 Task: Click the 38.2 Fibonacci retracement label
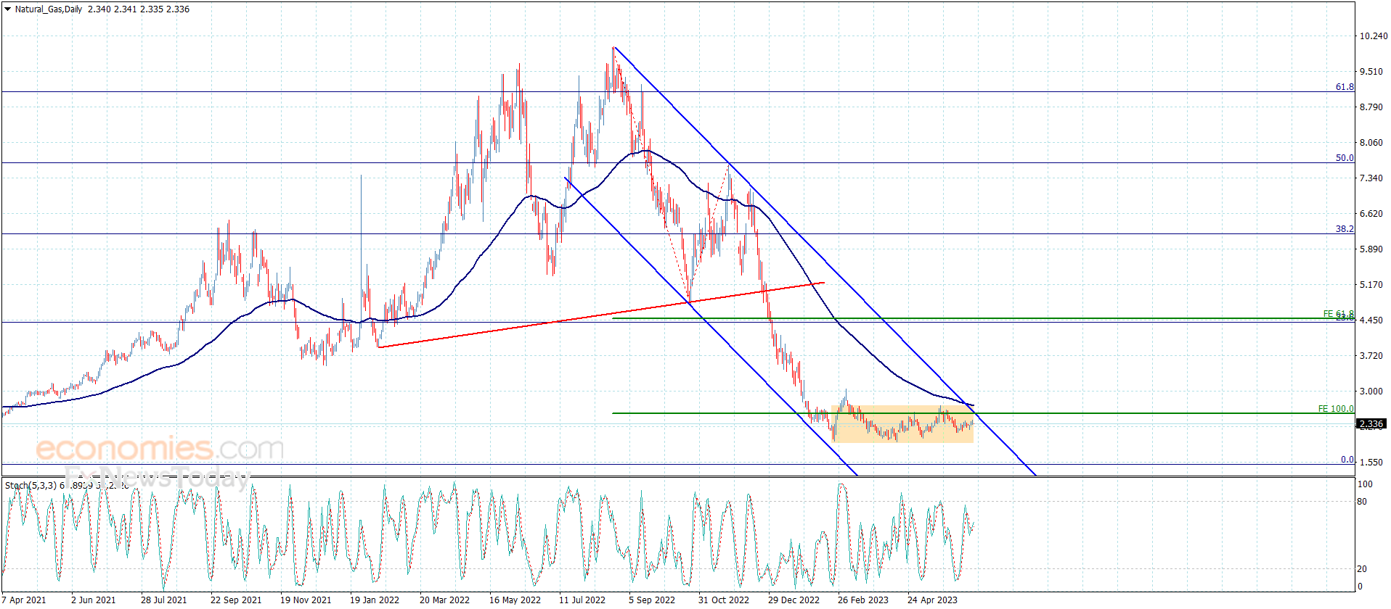tap(1345, 229)
